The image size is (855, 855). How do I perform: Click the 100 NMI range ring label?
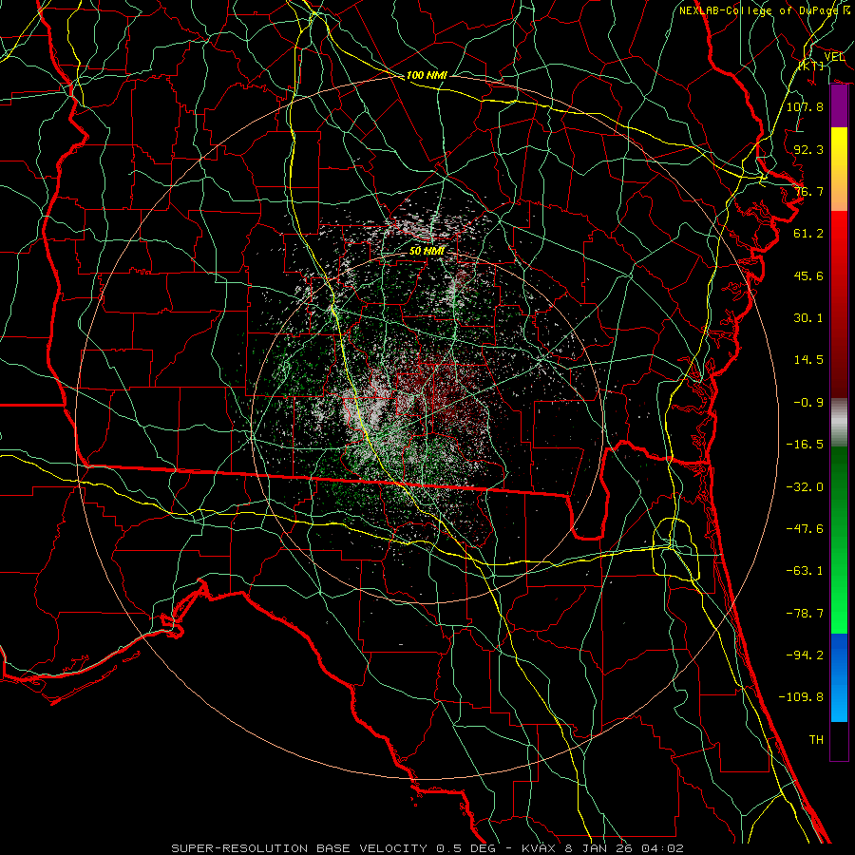tap(427, 75)
